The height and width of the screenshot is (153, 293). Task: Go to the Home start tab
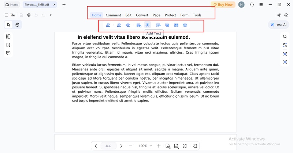coord(12,5)
